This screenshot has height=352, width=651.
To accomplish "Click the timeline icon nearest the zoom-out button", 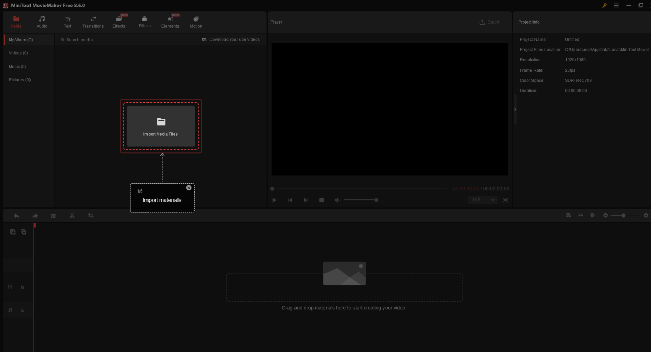I will pyautogui.click(x=592, y=215).
